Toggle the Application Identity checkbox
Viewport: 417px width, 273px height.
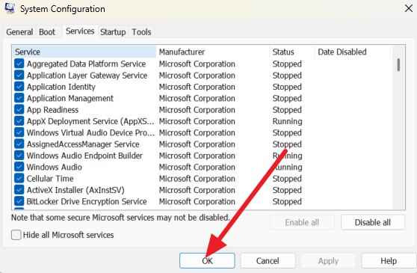coord(19,87)
